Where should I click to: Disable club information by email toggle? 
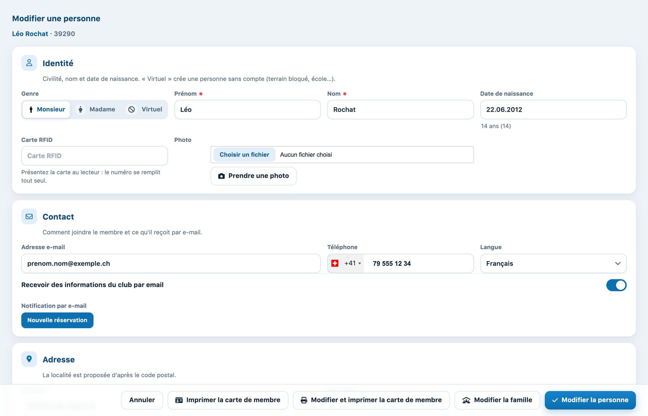click(616, 285)
